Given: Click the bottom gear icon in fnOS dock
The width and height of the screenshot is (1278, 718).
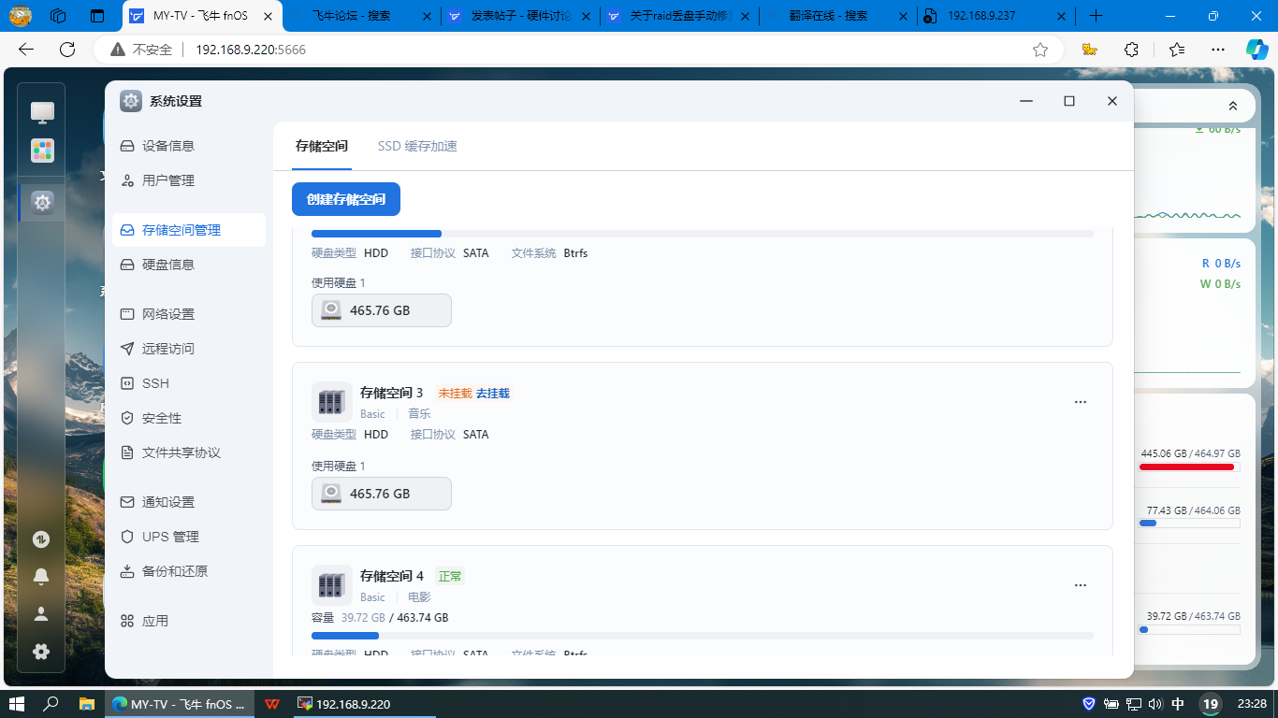Looking at the screenshot, I should tap(41, 652).
